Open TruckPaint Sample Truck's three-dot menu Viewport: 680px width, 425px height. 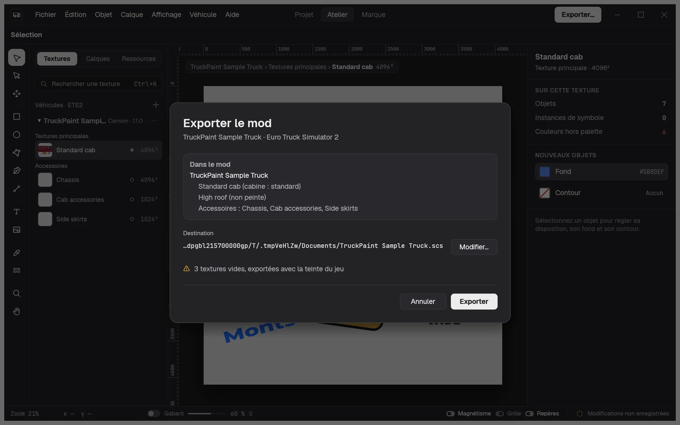154,121
